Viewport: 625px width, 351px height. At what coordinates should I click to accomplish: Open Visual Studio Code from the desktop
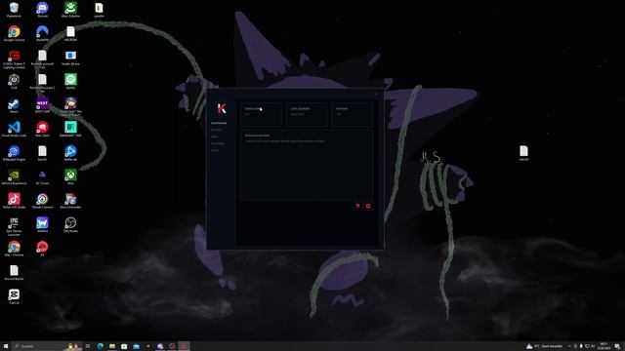point(14,129)
